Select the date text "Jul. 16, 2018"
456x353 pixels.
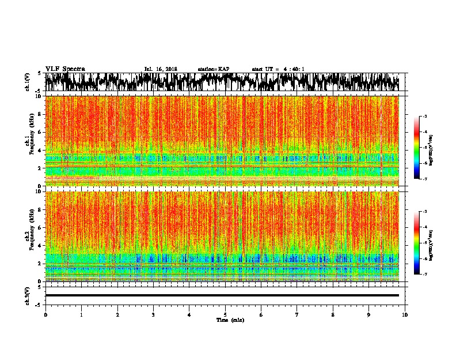pyautogui.click(x=161, y=69)
